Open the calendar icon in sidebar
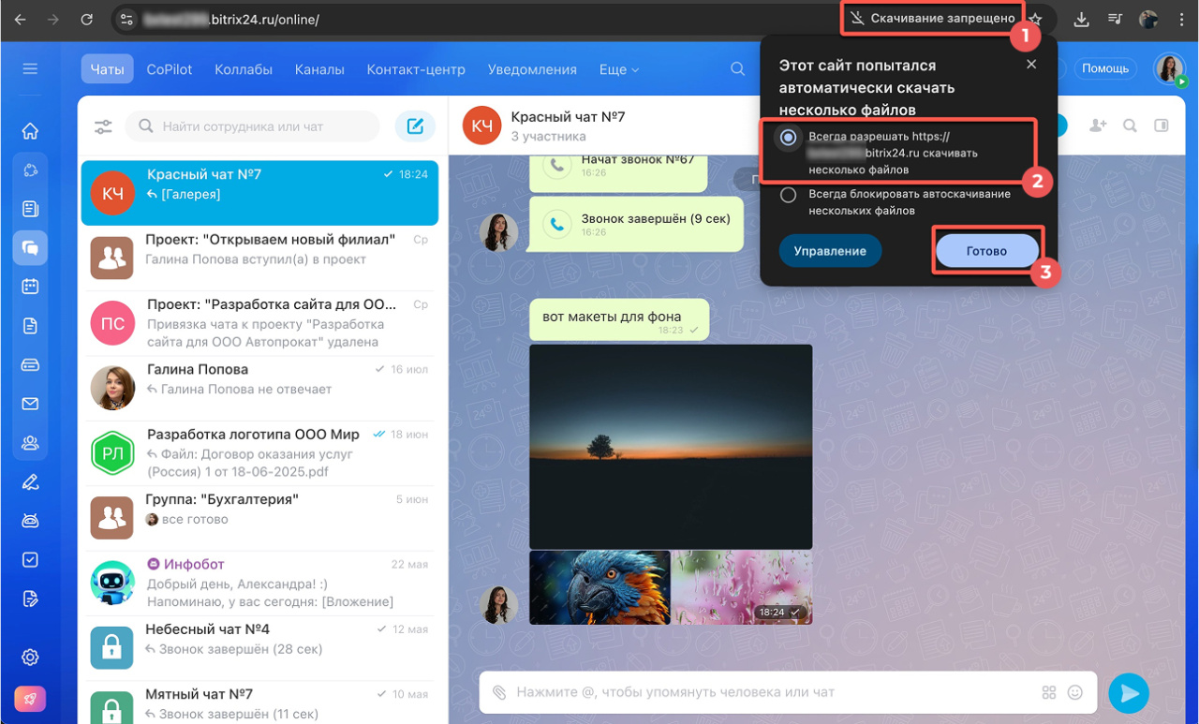 (30, 287)
